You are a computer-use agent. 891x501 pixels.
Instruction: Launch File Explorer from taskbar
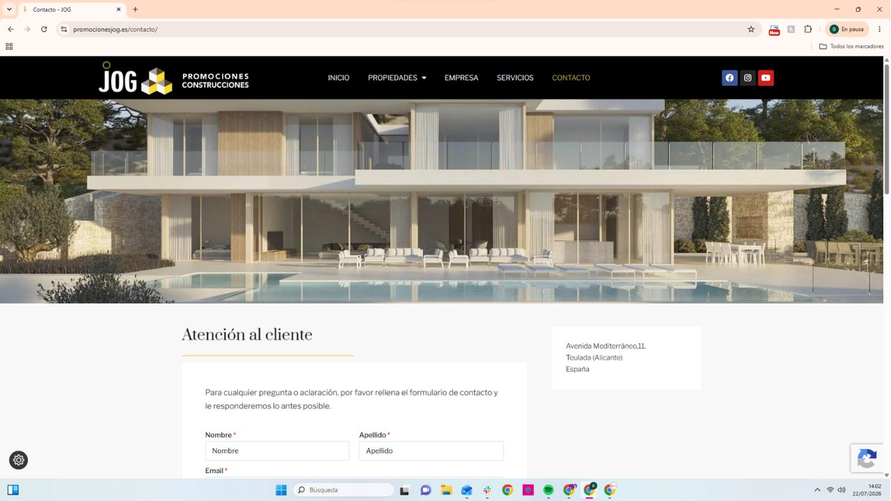click(x=446, y=490)
